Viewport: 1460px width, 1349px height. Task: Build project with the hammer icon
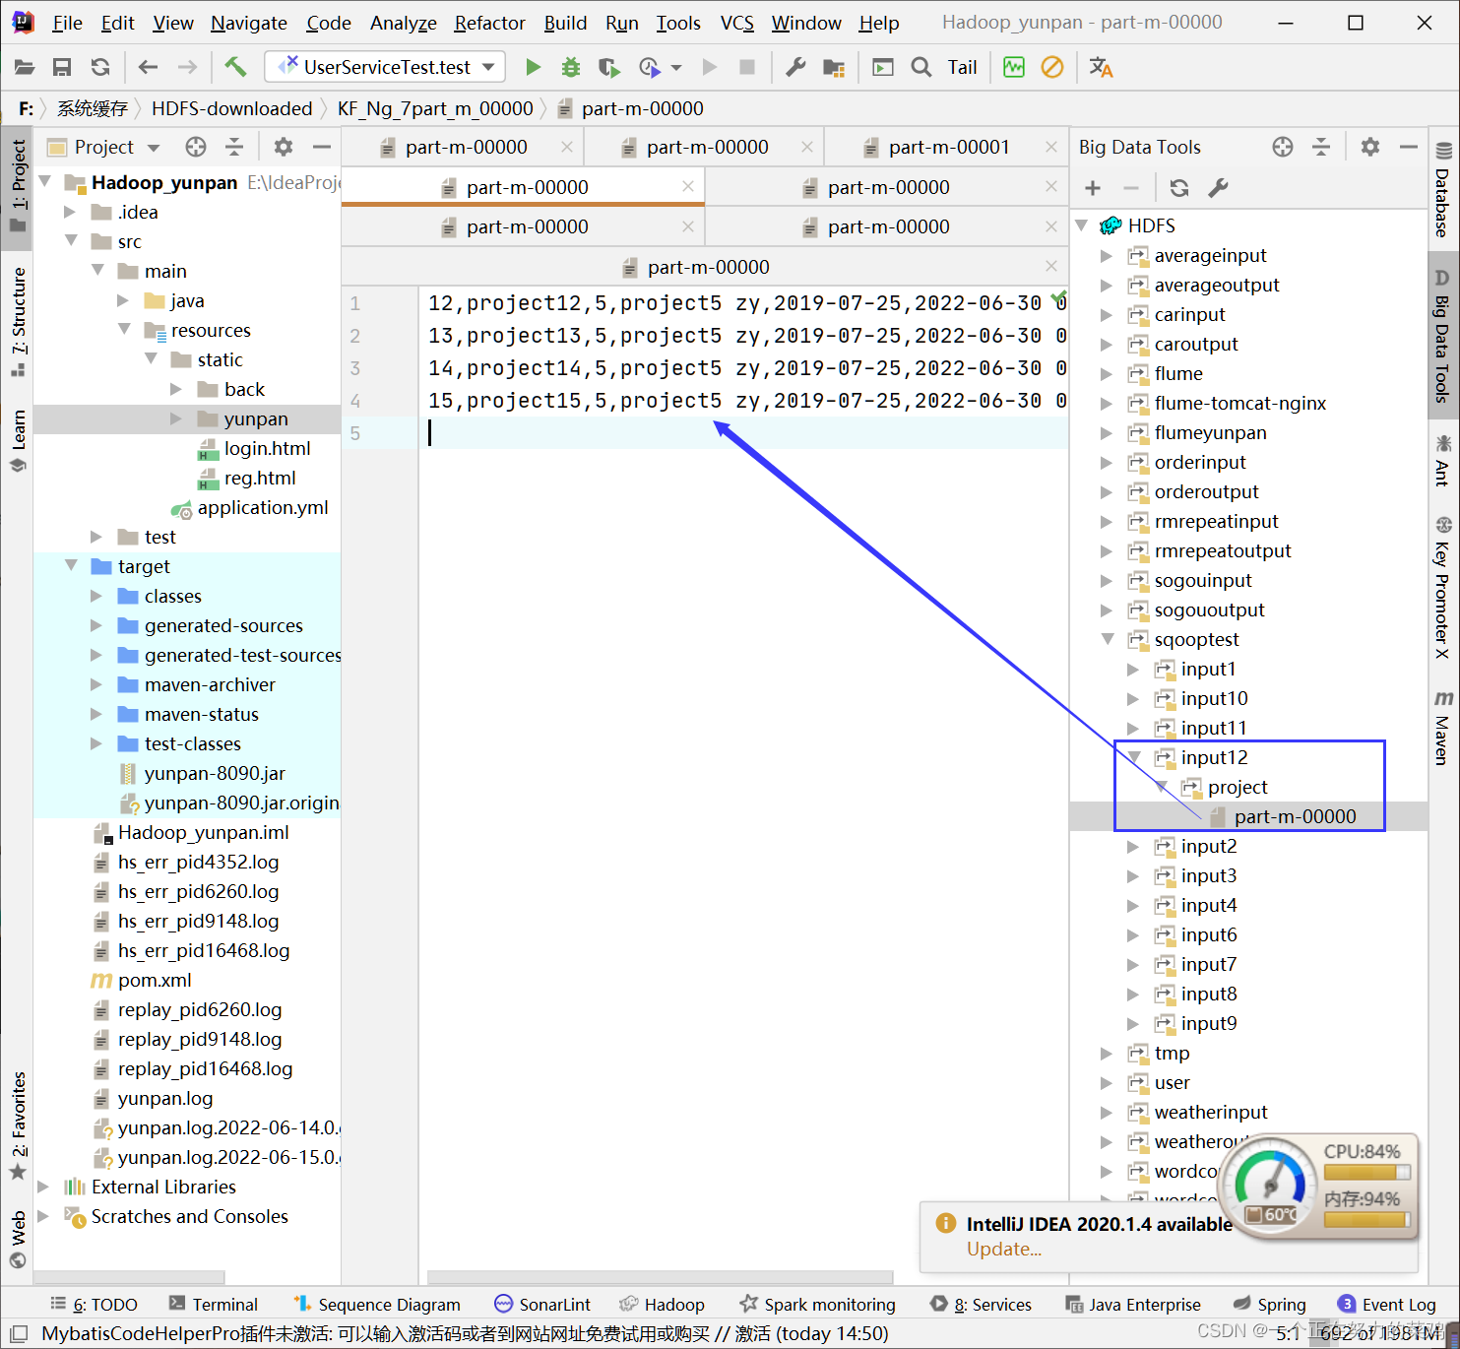[x=235, y=67]
